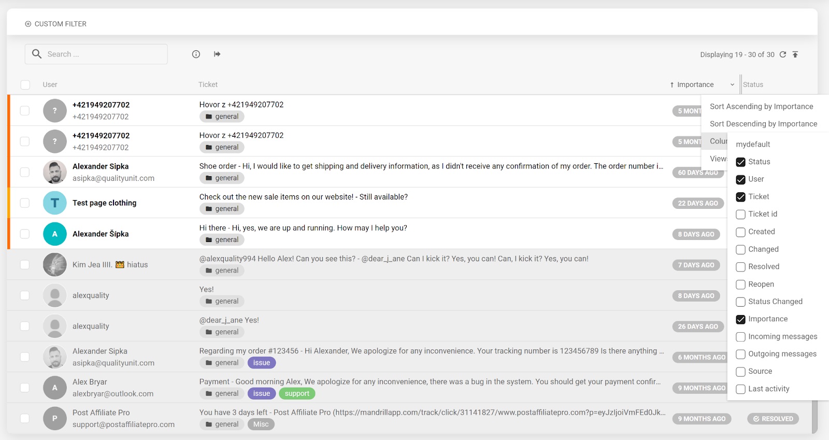The image size is (829, 440).
Task: Enable the Ticket id column checkbox
Action: pos(740,214)
